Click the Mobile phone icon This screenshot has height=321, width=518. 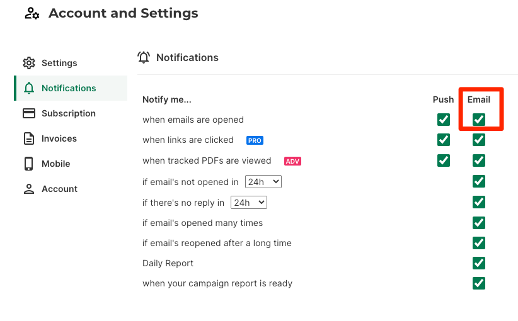tap(29, 164)
